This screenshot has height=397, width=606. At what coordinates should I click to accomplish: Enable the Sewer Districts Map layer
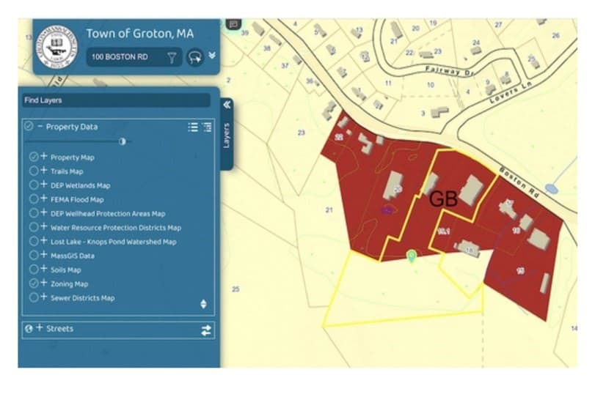[x=34, y=297]
